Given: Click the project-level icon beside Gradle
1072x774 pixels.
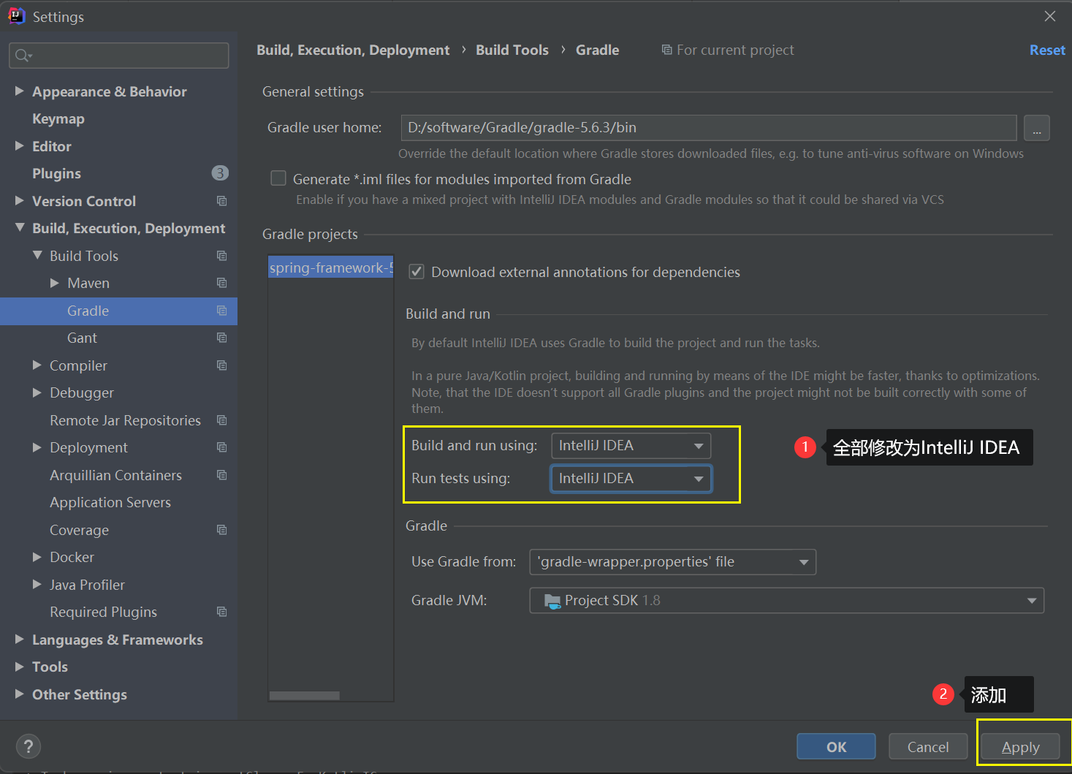Looking at the screenshot, I should tap(221, 311).
